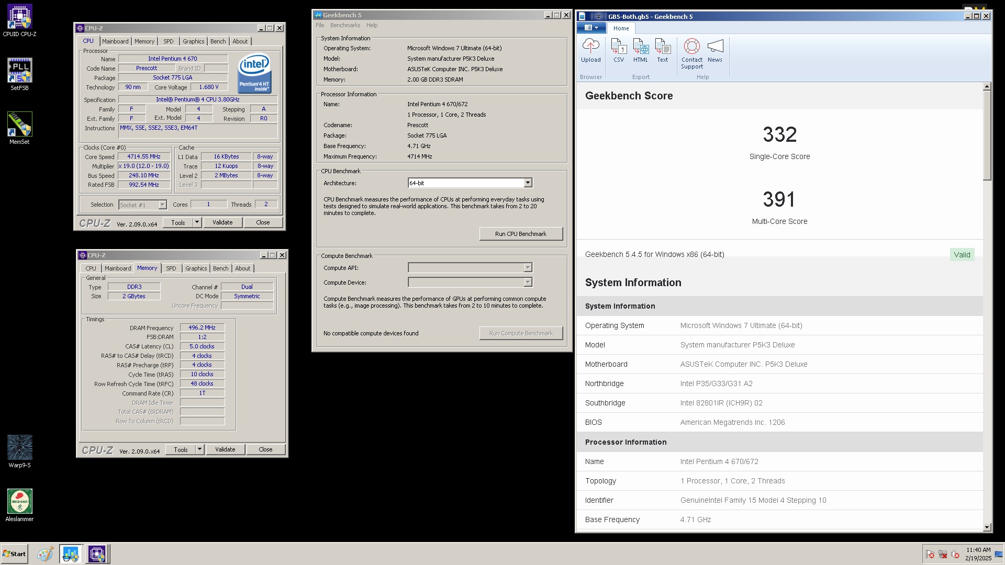Open Geekbench 5 Help menu

click(372, 25)
